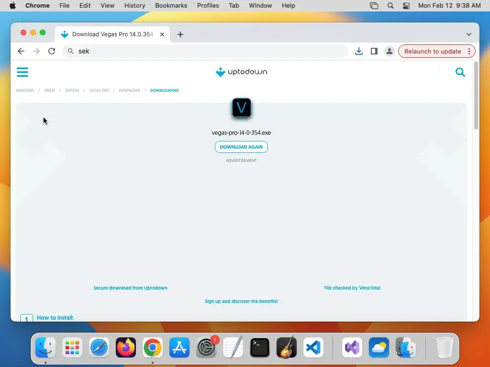Launch GarageBand from the dock
Viewport: 490px width, 367px height.
(287, 347)
